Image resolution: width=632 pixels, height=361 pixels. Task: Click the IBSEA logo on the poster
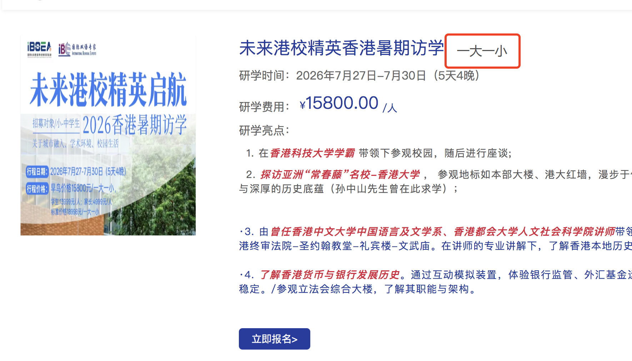[x=39, y=49]
